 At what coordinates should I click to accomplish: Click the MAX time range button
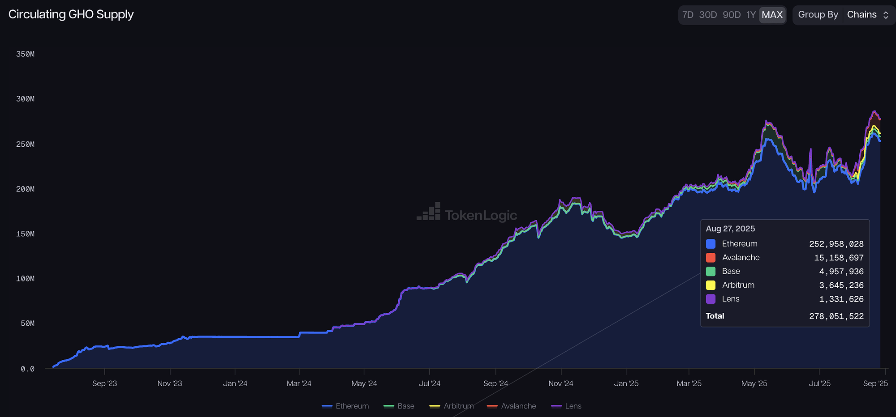(x=772, y=15)
